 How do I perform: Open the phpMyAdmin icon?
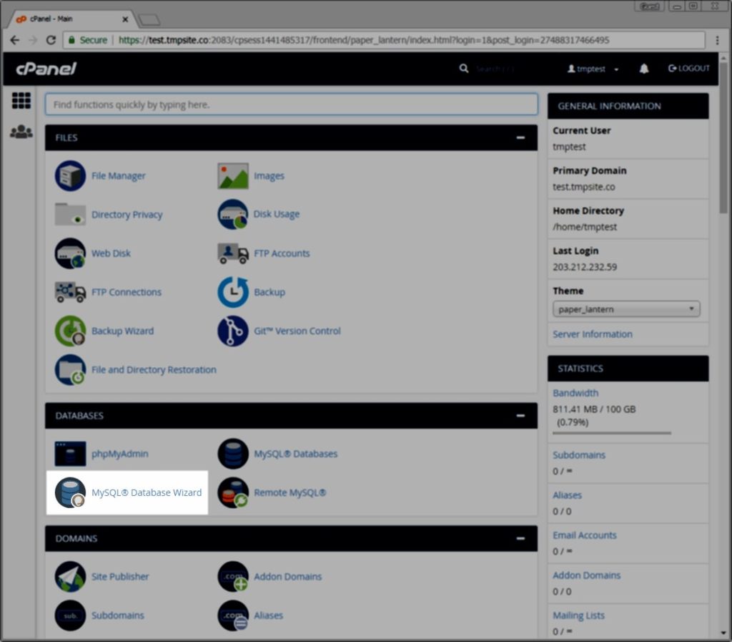(70, 454)
